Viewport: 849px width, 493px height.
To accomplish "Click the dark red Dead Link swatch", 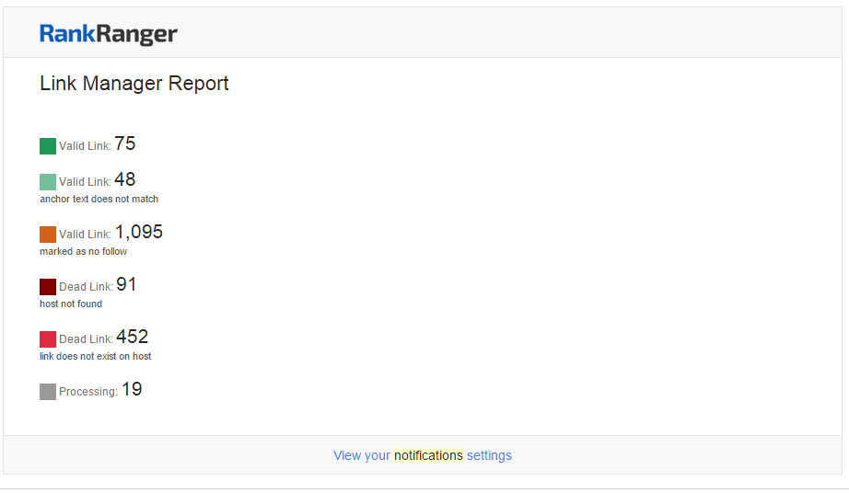I will 48,287.
